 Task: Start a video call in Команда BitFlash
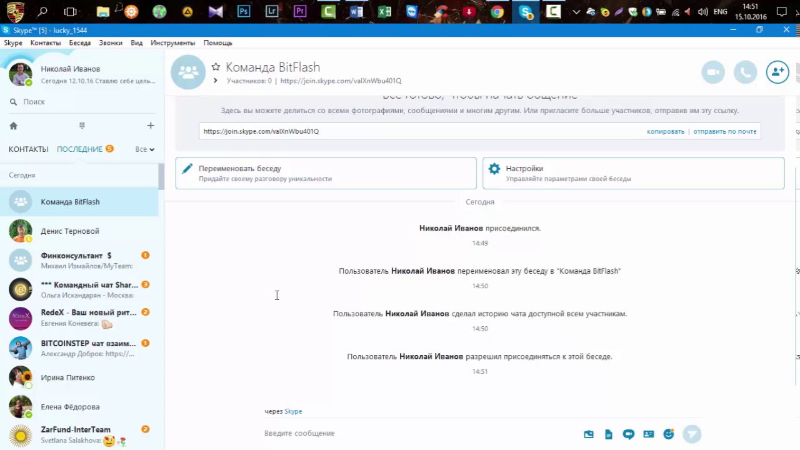713,72
